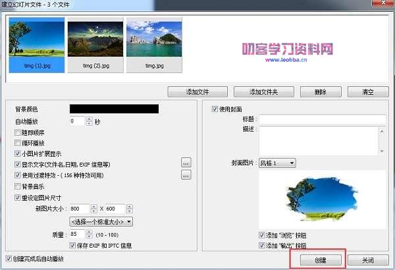Click the 自动播放 seconds input field
The height and width of the screenshot is (270, 395).
click(x=77, y=121)
